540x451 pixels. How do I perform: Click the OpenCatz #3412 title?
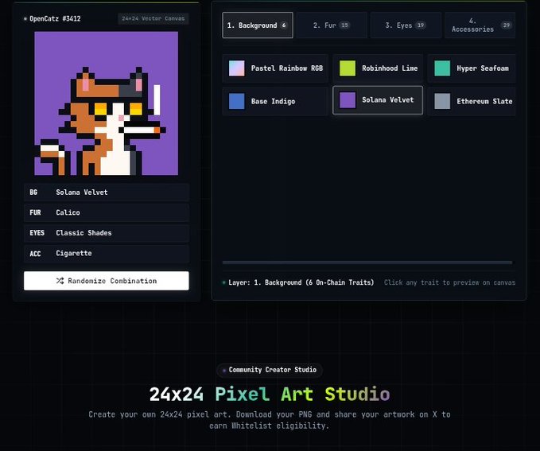[x=55, y=18]
